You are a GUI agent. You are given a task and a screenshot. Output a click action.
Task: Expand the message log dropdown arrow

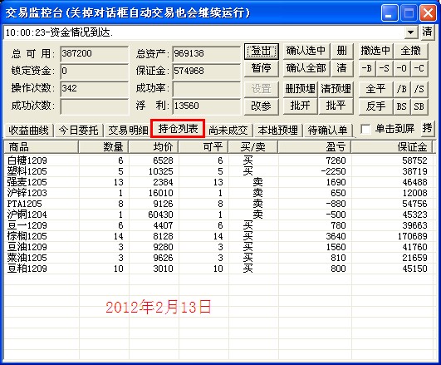tap(410, 32)
